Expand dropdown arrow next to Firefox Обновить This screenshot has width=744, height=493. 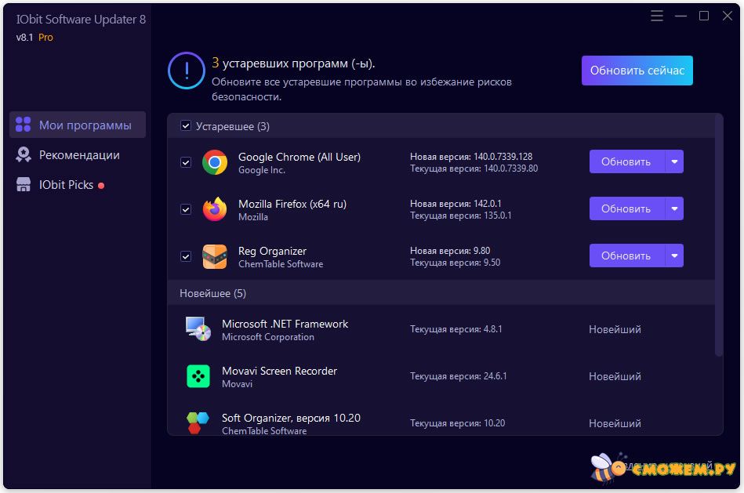(x=674, y=209)
